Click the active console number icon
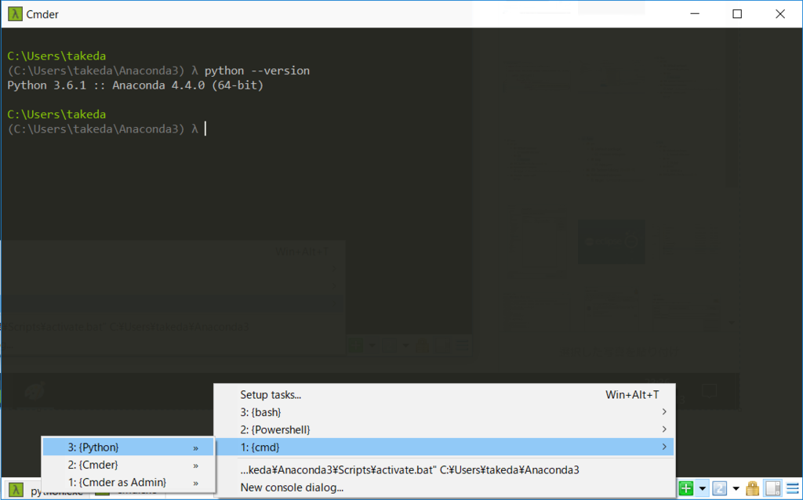Viewport: 803px width, 500px height. pyautogui.click(x=720, y=488)
